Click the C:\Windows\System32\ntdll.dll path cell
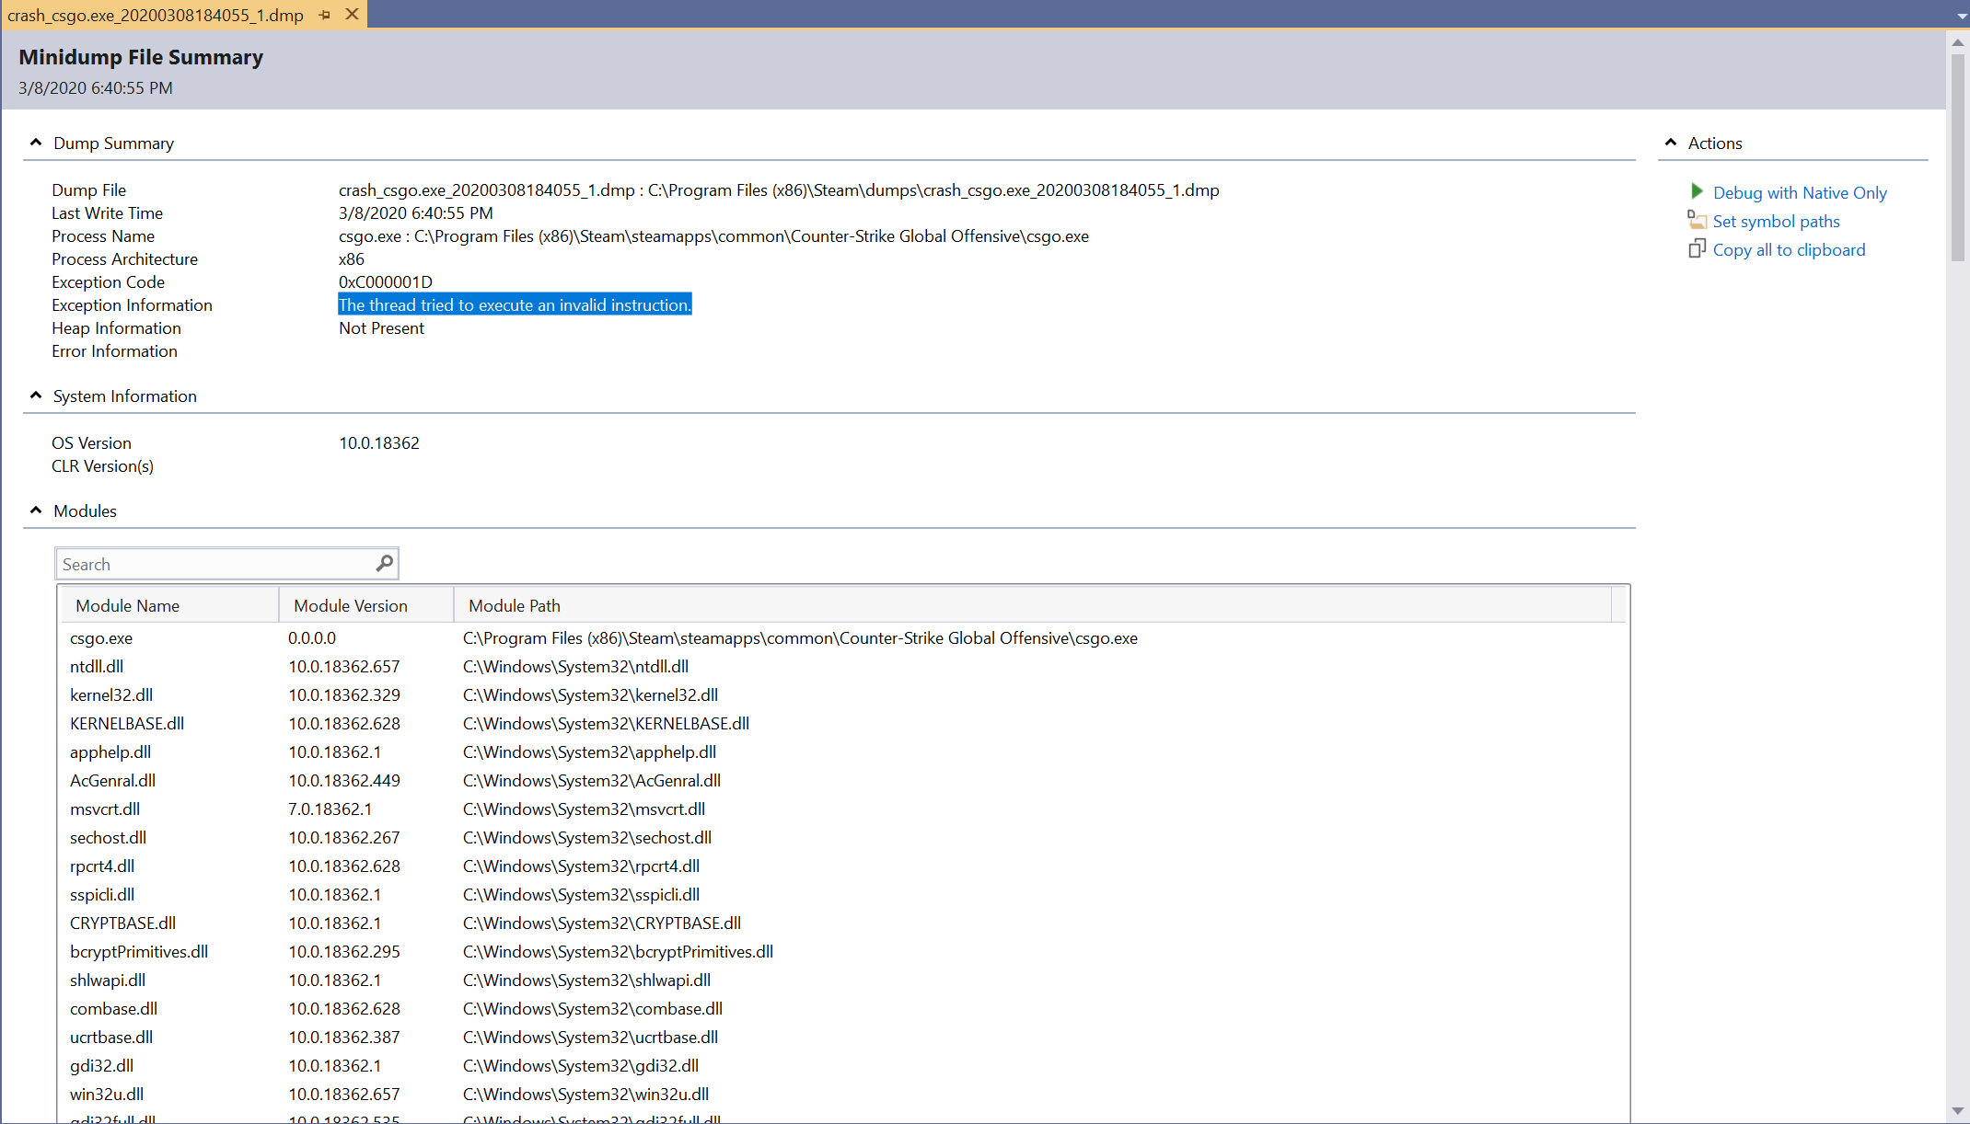1970x1124 pixels. (575, 666)
